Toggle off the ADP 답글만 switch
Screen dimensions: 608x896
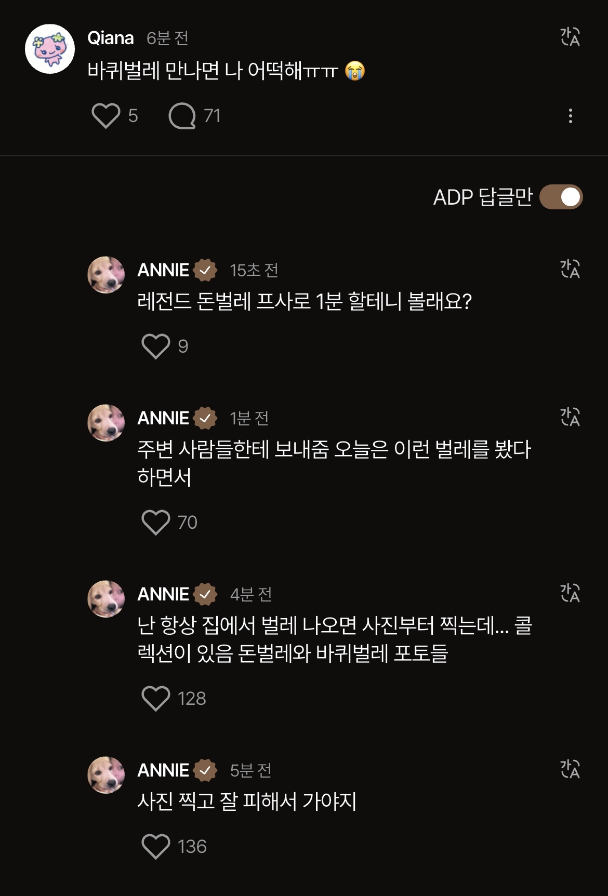(561, 197)
